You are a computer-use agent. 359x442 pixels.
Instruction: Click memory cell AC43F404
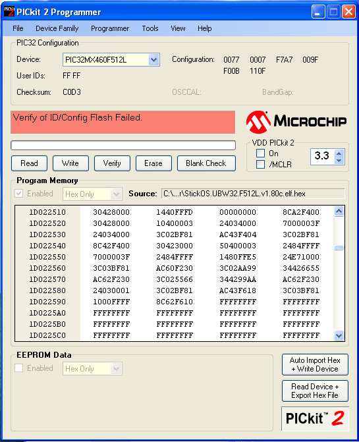coord(238,235)
